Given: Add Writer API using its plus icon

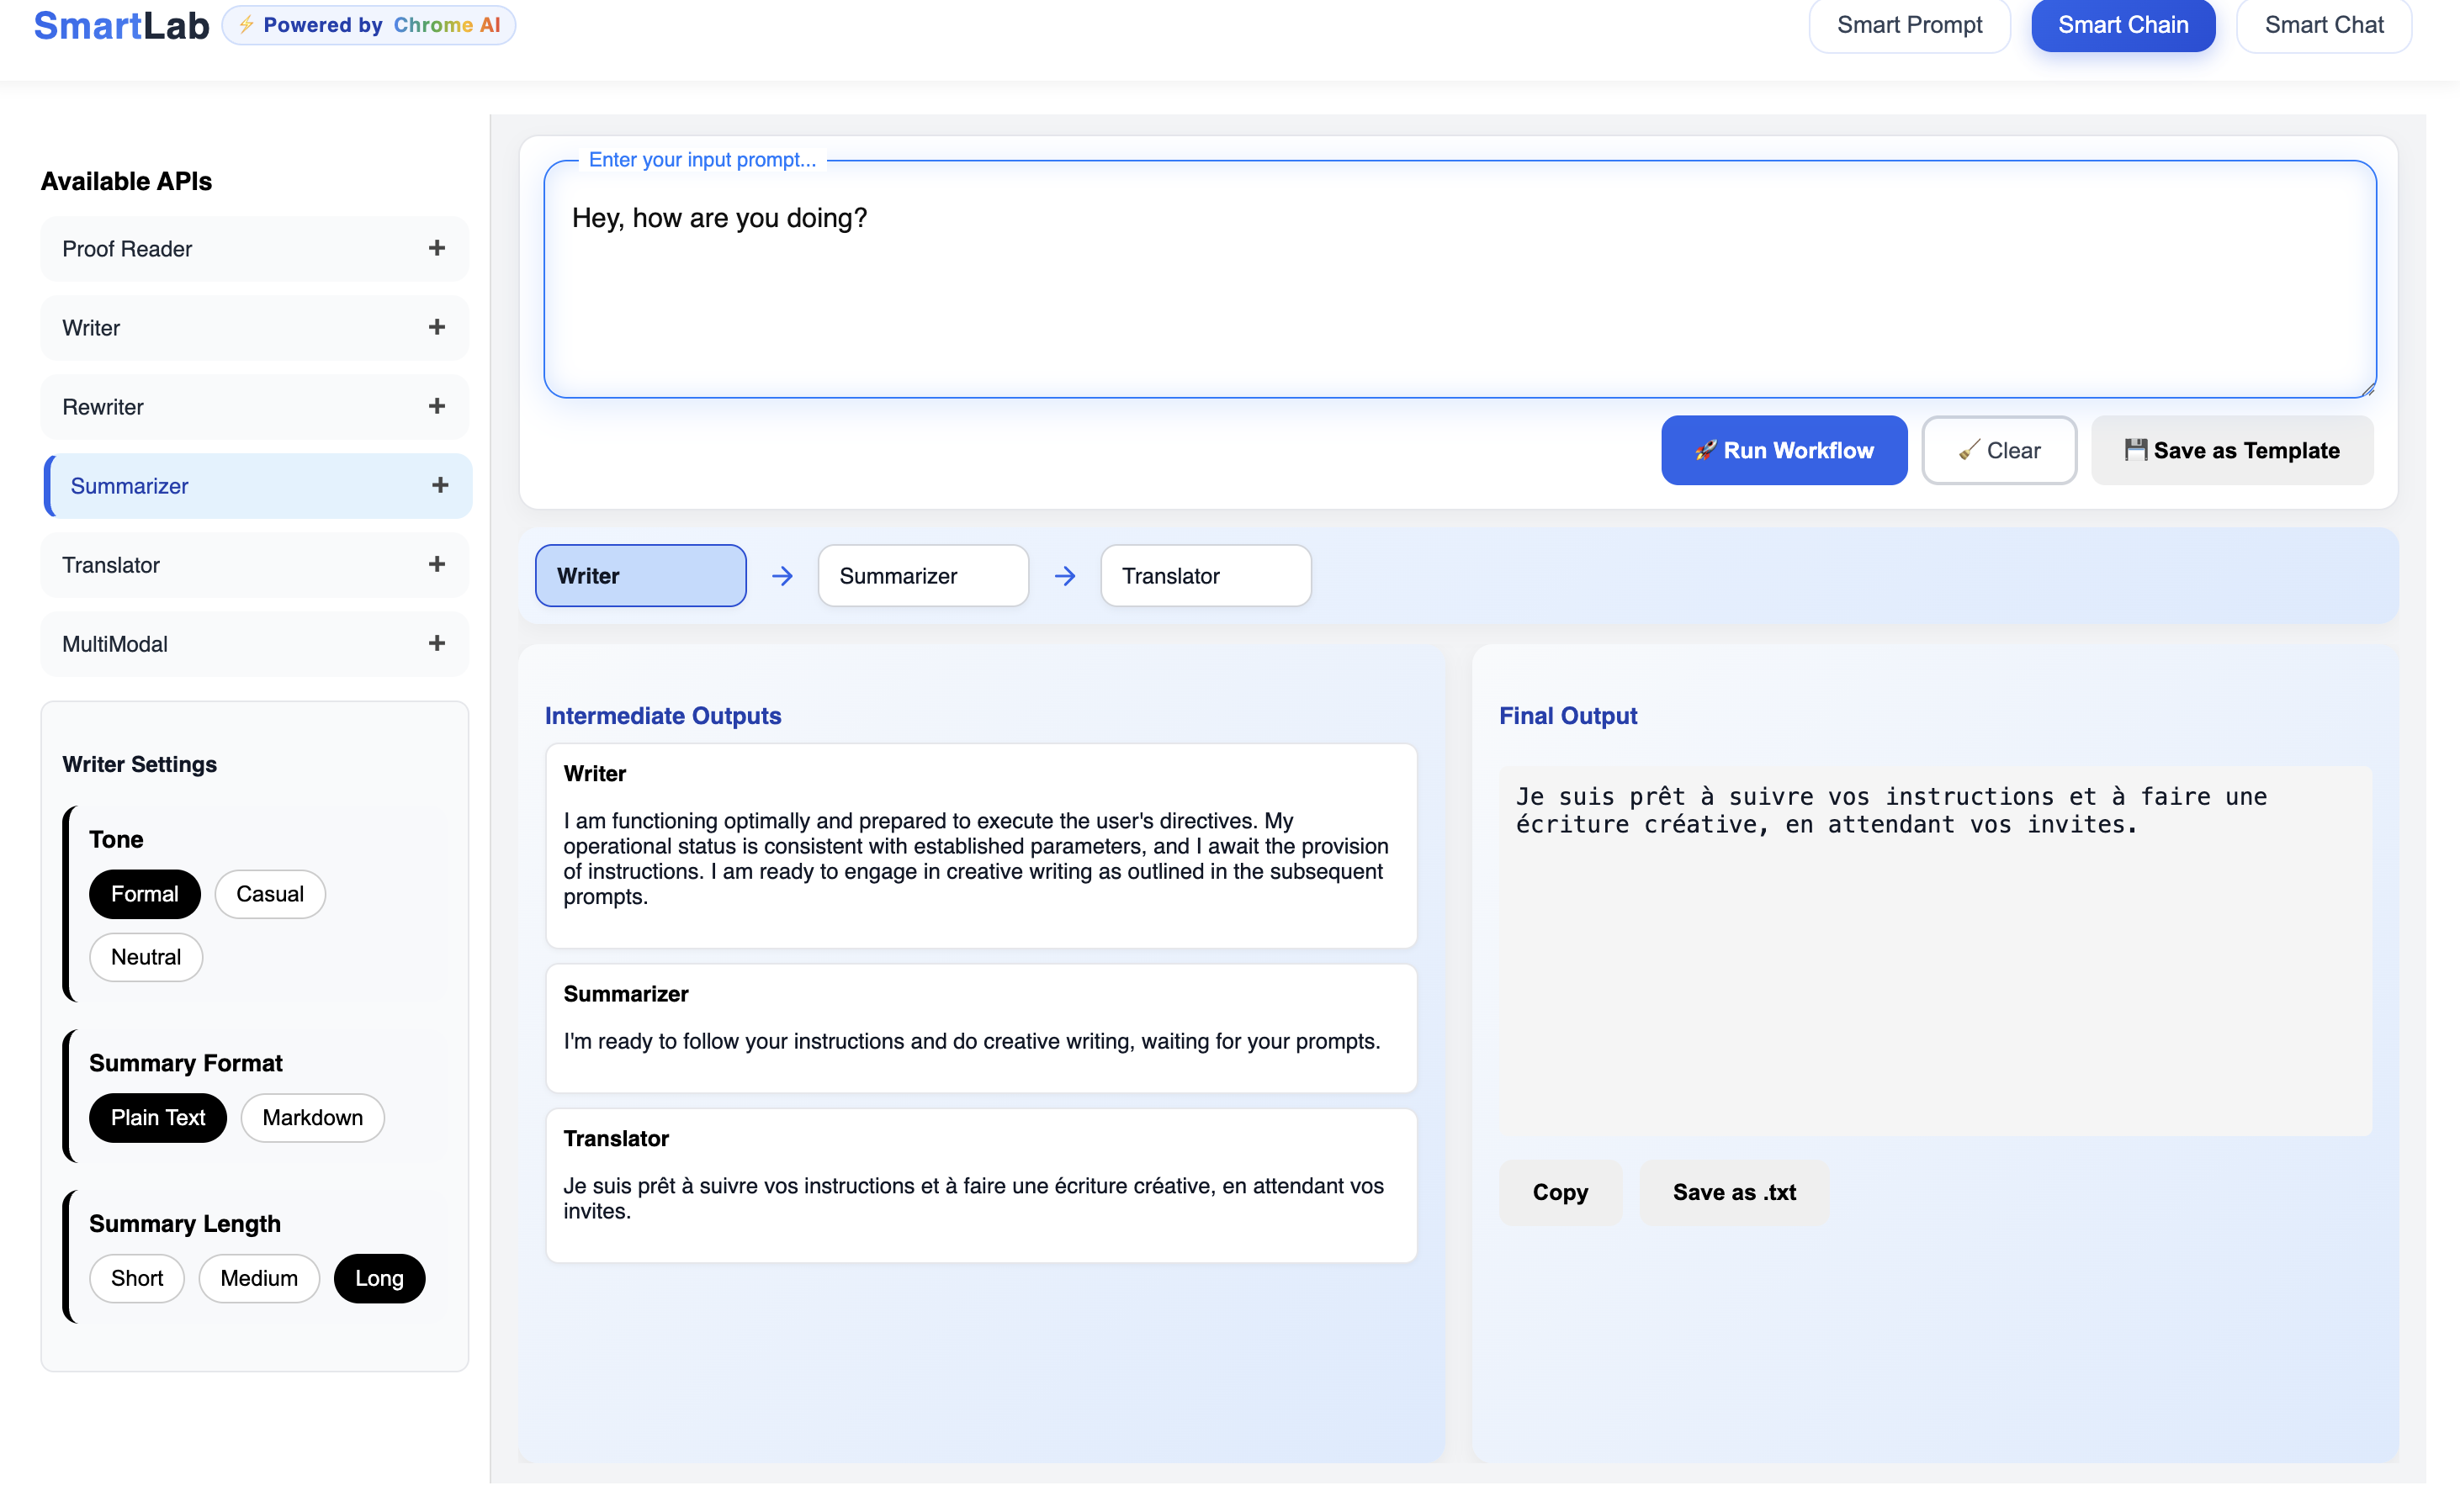Looking at the screenshot, I should [436, 327].
